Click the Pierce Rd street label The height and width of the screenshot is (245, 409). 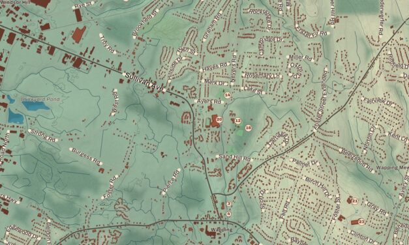pos(172,182)
